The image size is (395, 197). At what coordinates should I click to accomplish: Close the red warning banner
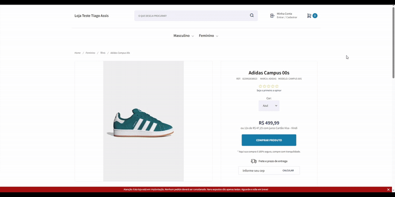[x=389, y=190]
